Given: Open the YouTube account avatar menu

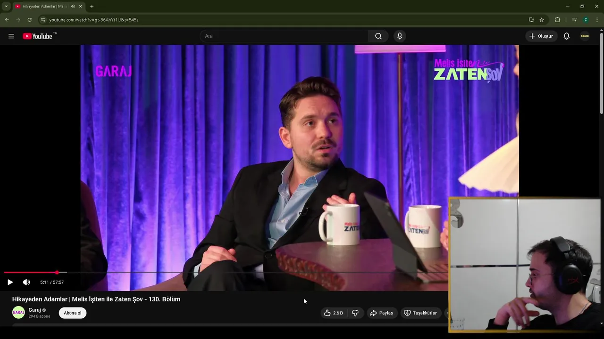Looking at the screenshot, I should pyautogui.click(x=585, y=36).
